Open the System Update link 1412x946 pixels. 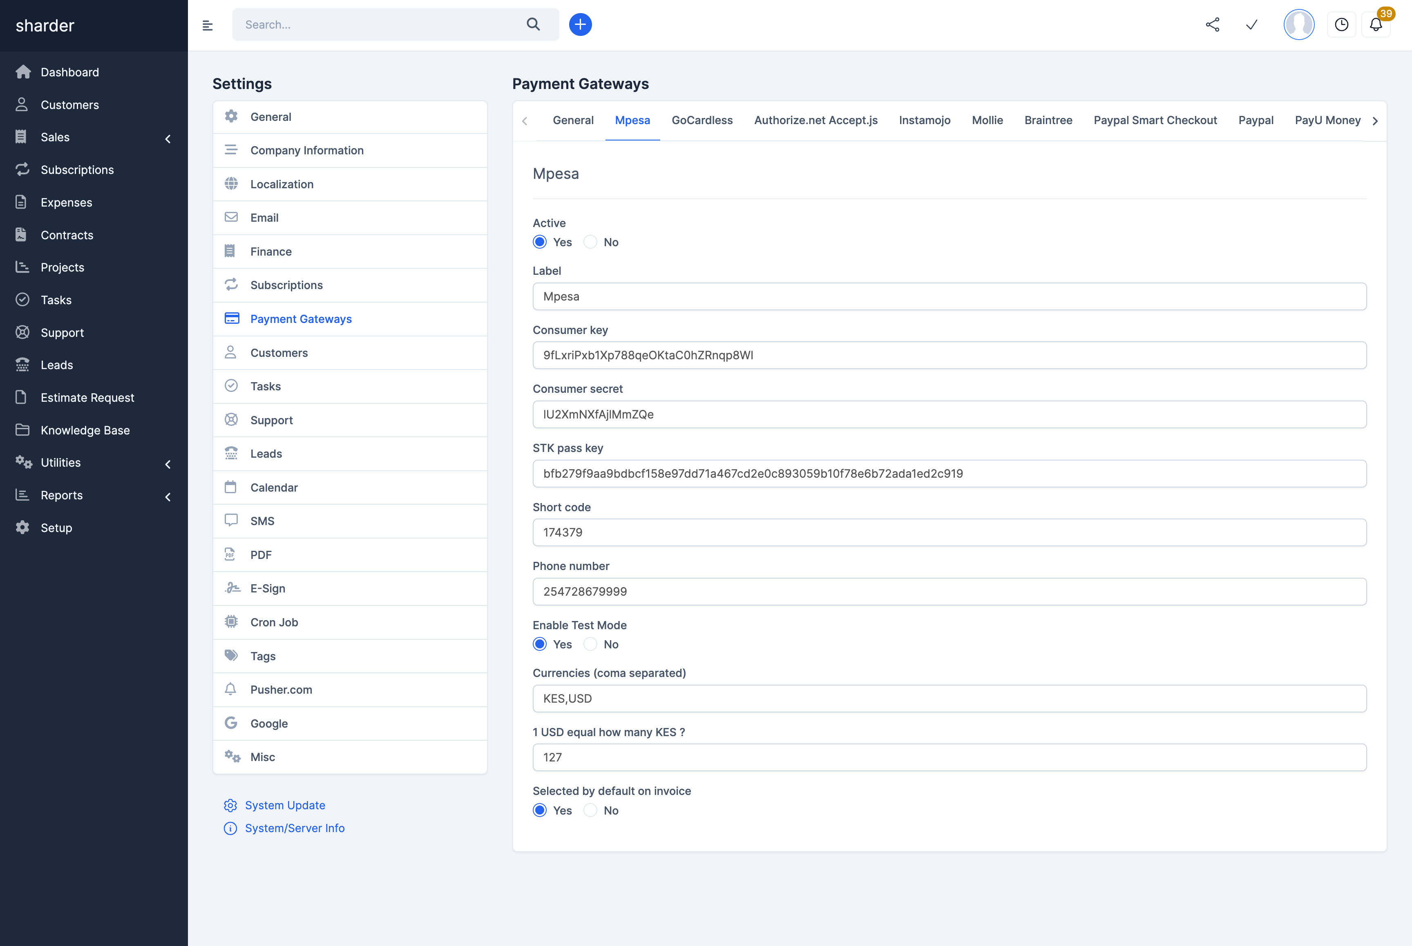[x=284, y=806]
